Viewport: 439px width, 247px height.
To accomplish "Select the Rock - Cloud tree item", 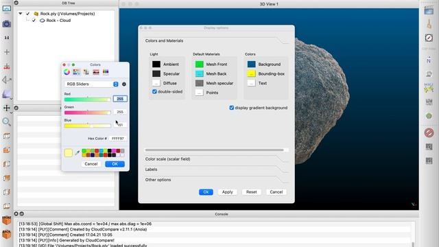I will 58,21.
